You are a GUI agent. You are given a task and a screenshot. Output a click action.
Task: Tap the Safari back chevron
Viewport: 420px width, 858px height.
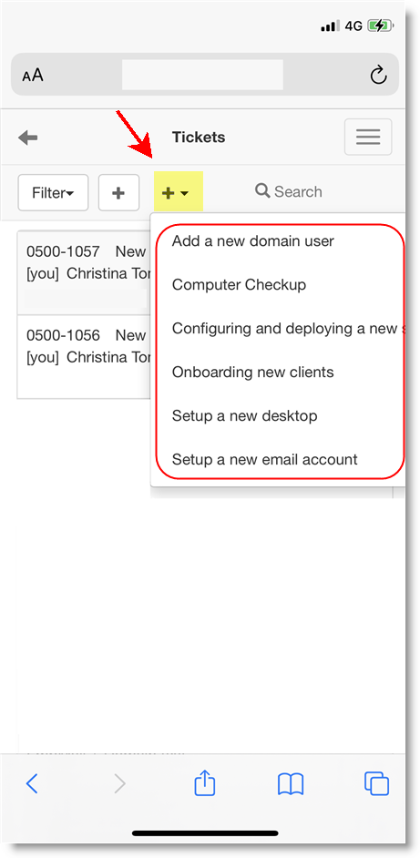click(32, 784)
